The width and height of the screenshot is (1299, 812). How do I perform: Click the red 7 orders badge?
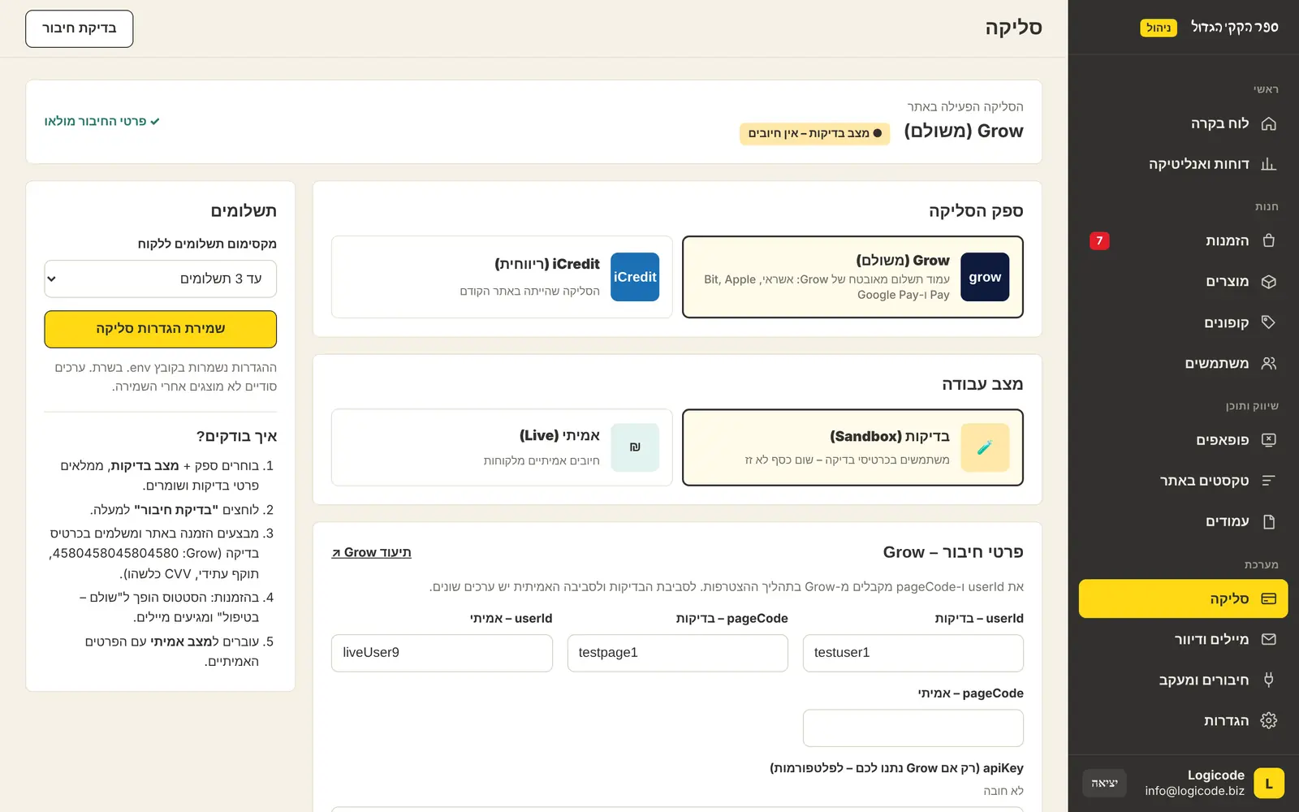pos(1099,241)
